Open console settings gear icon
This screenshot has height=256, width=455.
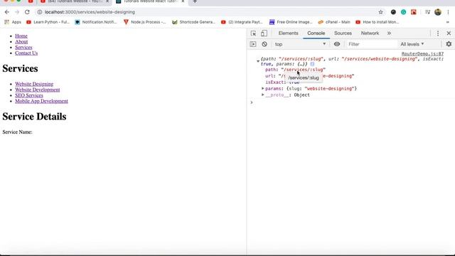(x=449, y=44)
